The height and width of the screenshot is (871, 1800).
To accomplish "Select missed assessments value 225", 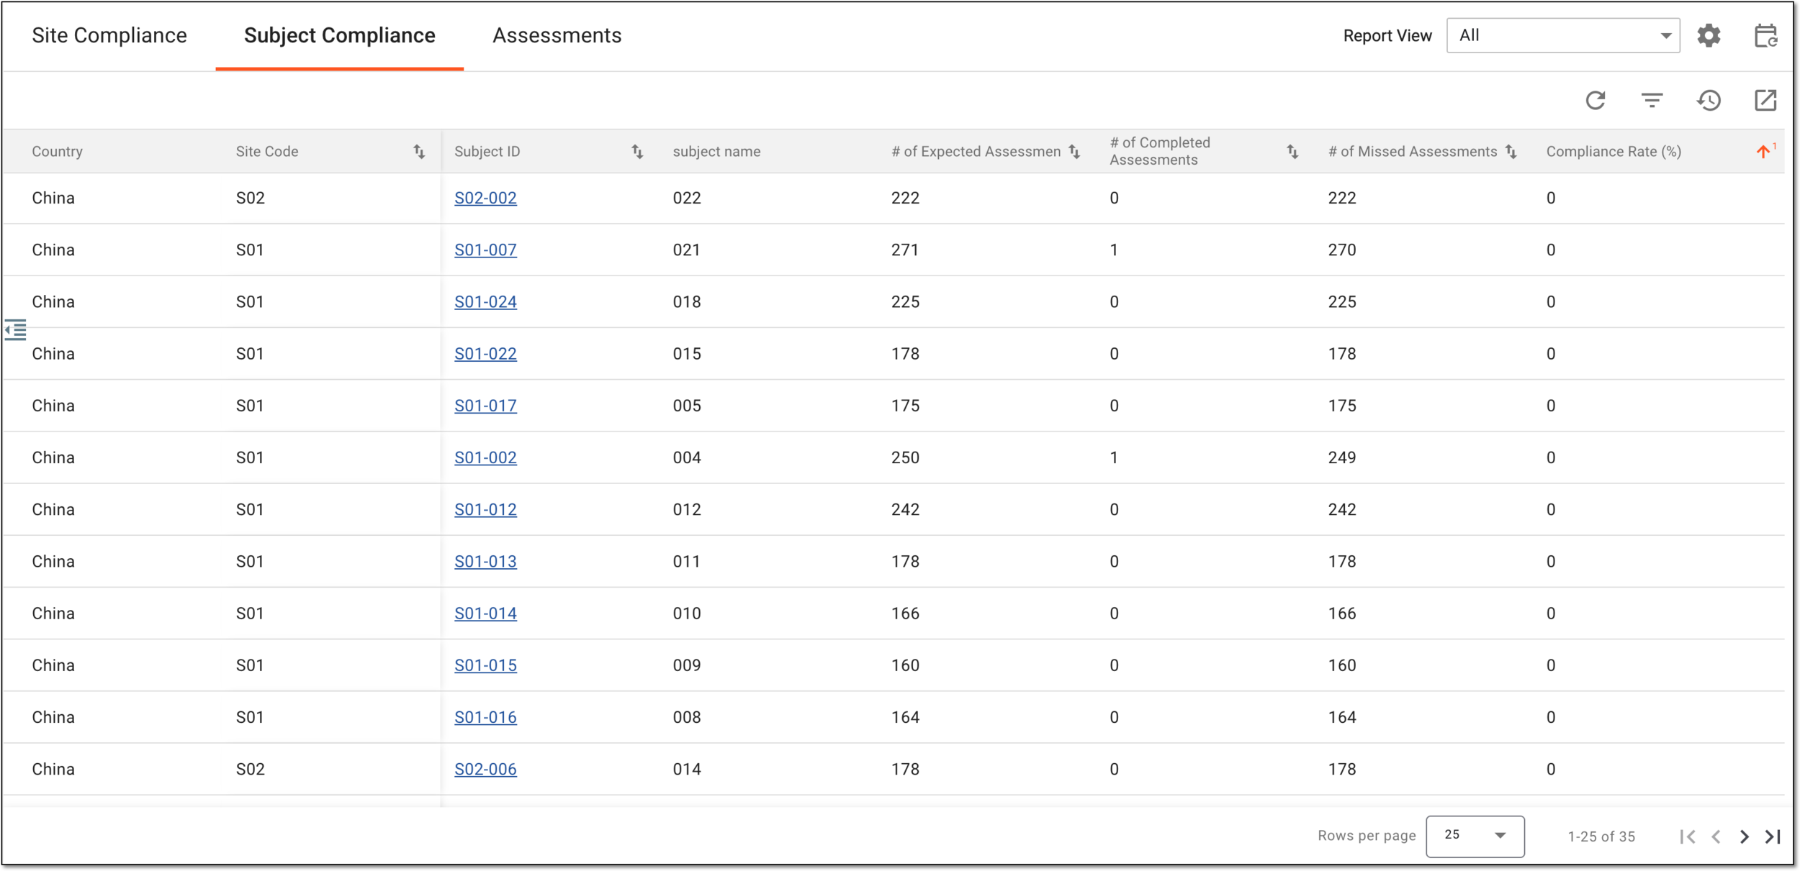I will pyautogui.click(x=1342, y=301).
